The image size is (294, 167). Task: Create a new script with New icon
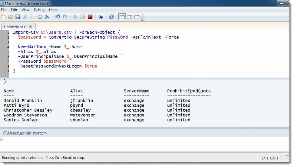[x=3, y=17]
